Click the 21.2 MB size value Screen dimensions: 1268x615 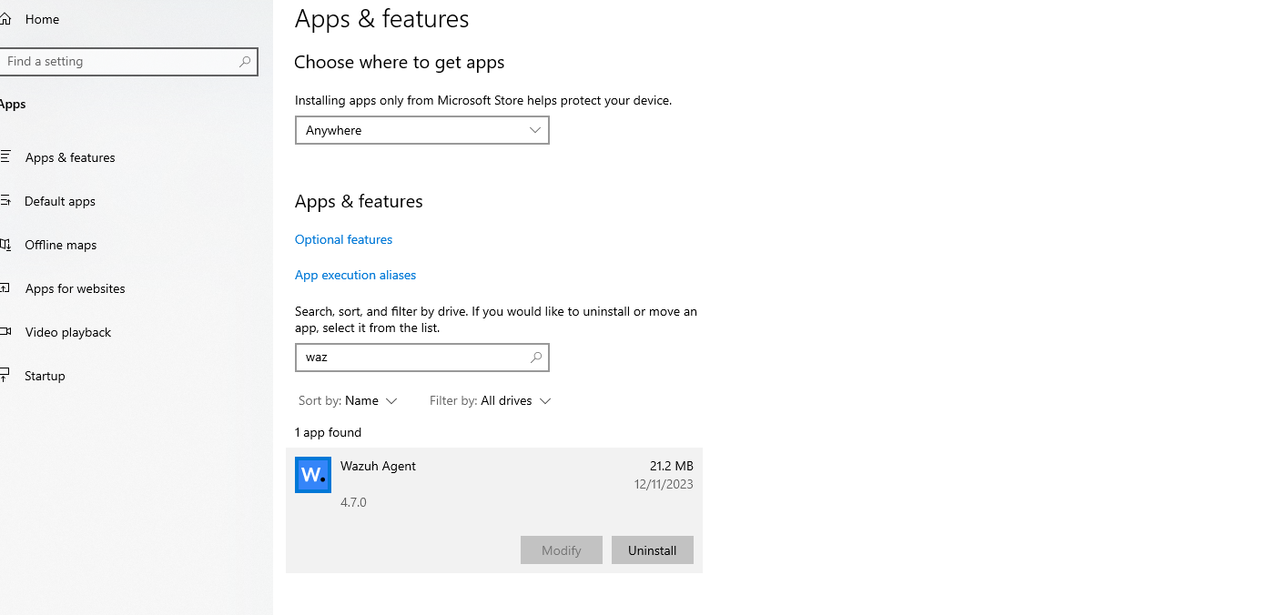pyautogui.click(x=672, y=466)
